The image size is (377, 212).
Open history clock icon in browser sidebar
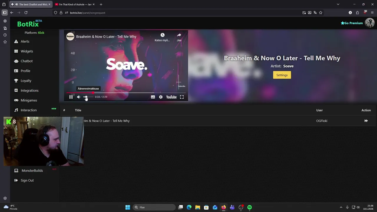[5, 35]
